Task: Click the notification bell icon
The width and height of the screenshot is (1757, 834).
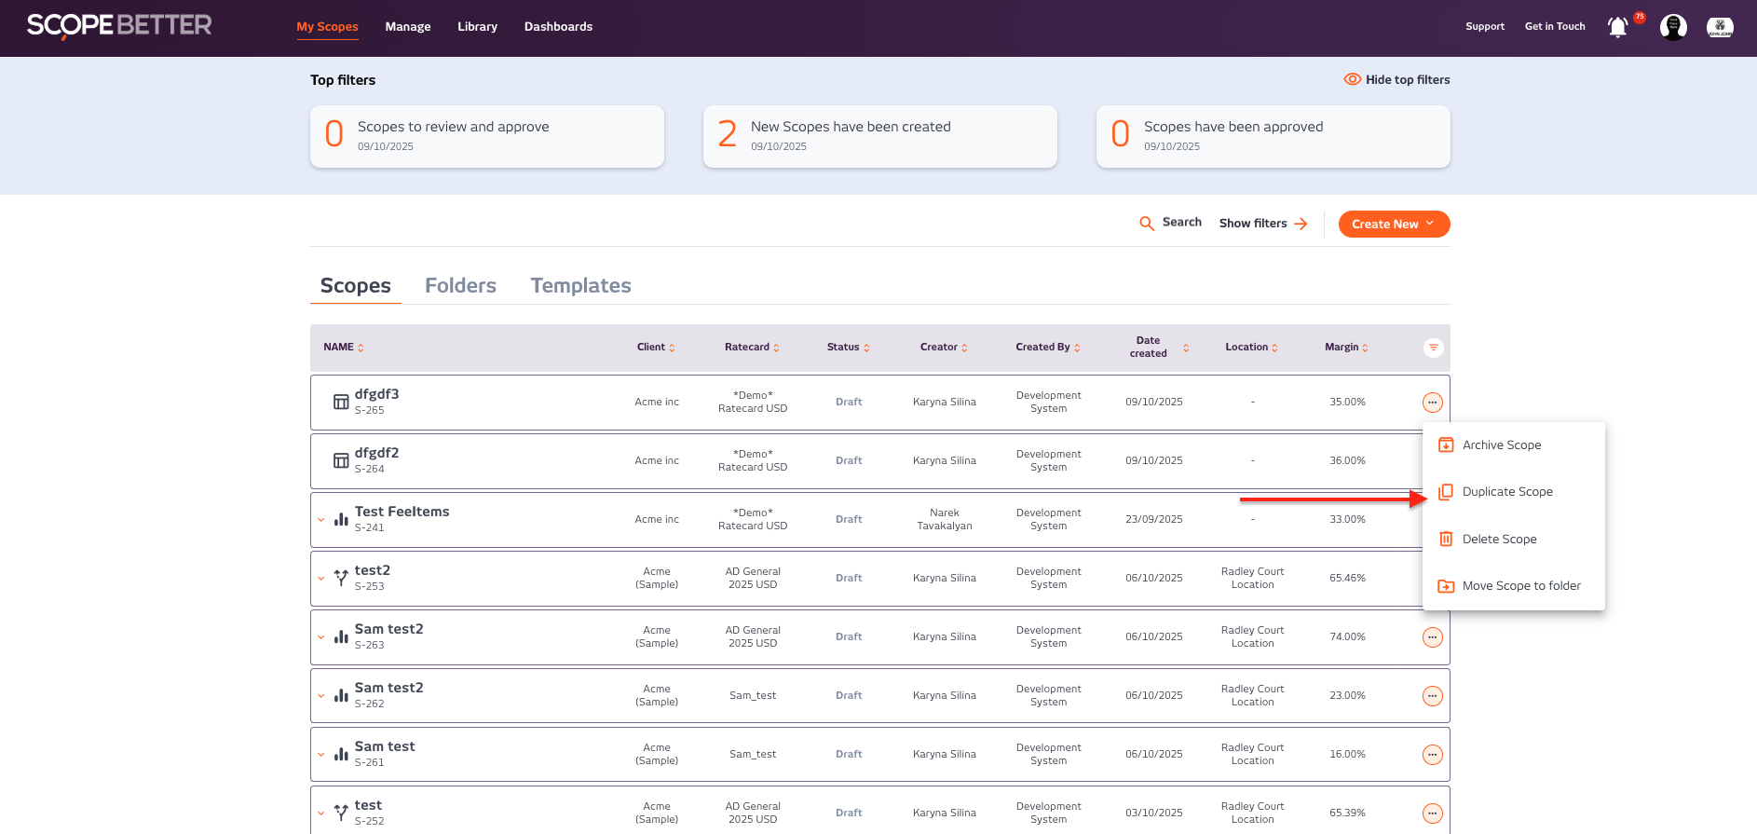Action: [1618, 27]
